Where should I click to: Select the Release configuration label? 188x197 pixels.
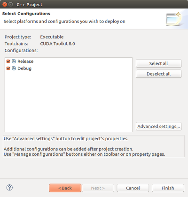(x=25, y=61)
